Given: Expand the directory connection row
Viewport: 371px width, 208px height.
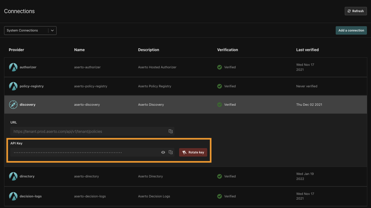Looking at the screenshot, I should (186, 177).
